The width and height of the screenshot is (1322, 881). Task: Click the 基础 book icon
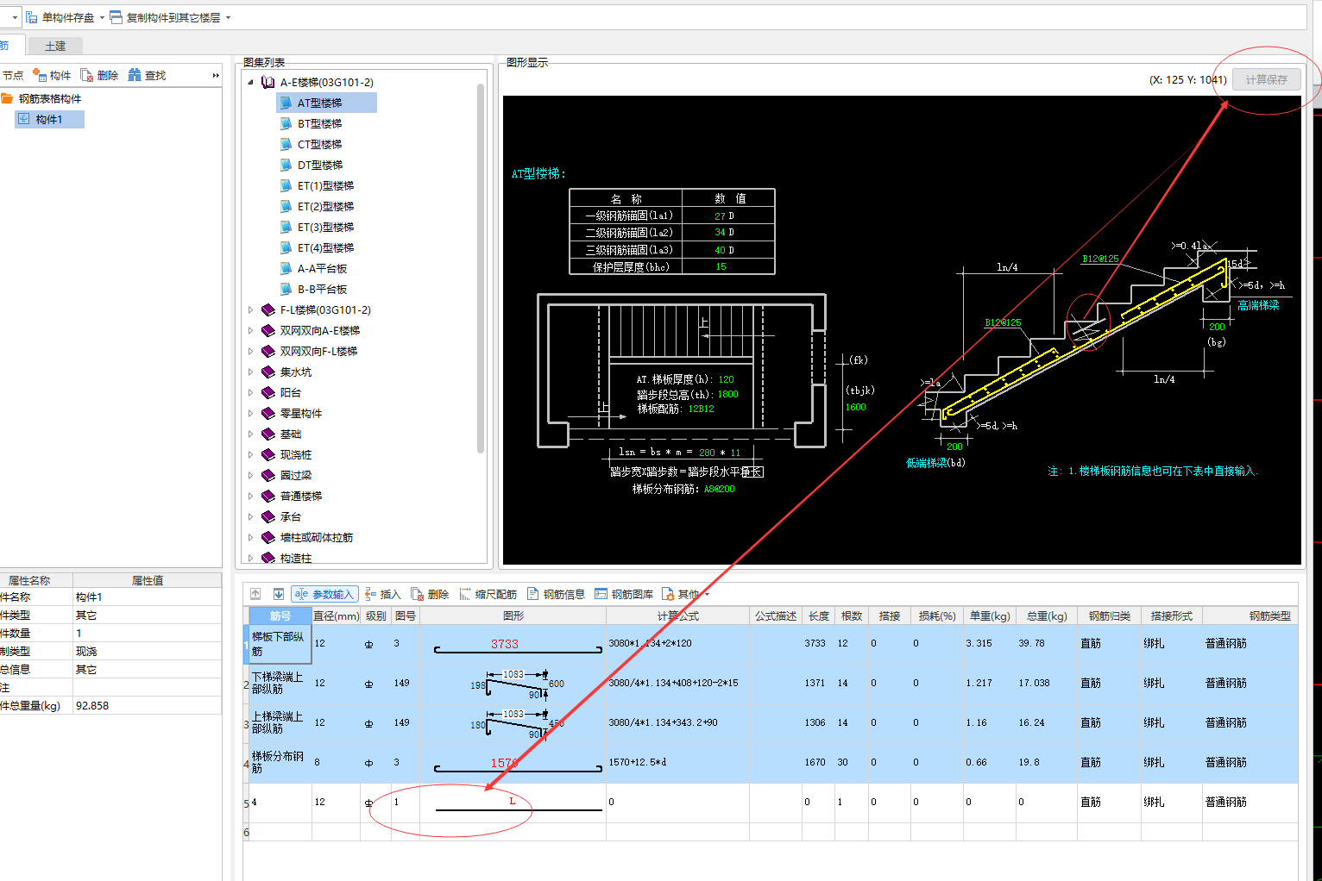click(268, 434)
